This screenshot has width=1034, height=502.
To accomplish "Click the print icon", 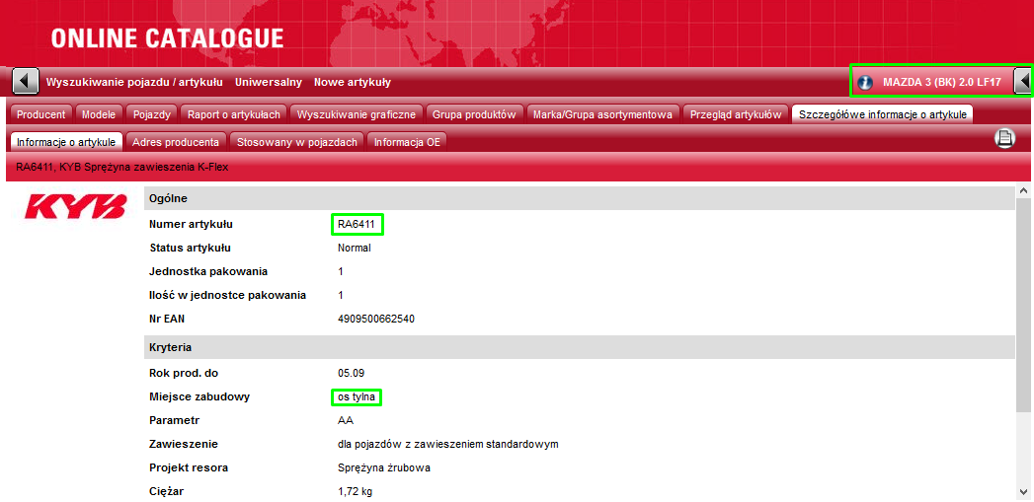I will pyautogui.click(x=1005, y=139).
